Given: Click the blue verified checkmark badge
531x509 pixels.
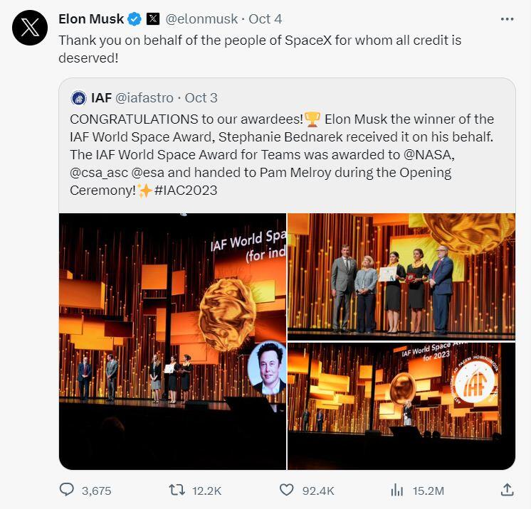Looking at the screenshot, I should pyautogui.click(x=134, y=19).
